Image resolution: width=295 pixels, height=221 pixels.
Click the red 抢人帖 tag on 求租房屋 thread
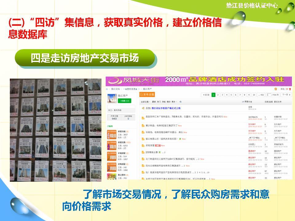158,145
